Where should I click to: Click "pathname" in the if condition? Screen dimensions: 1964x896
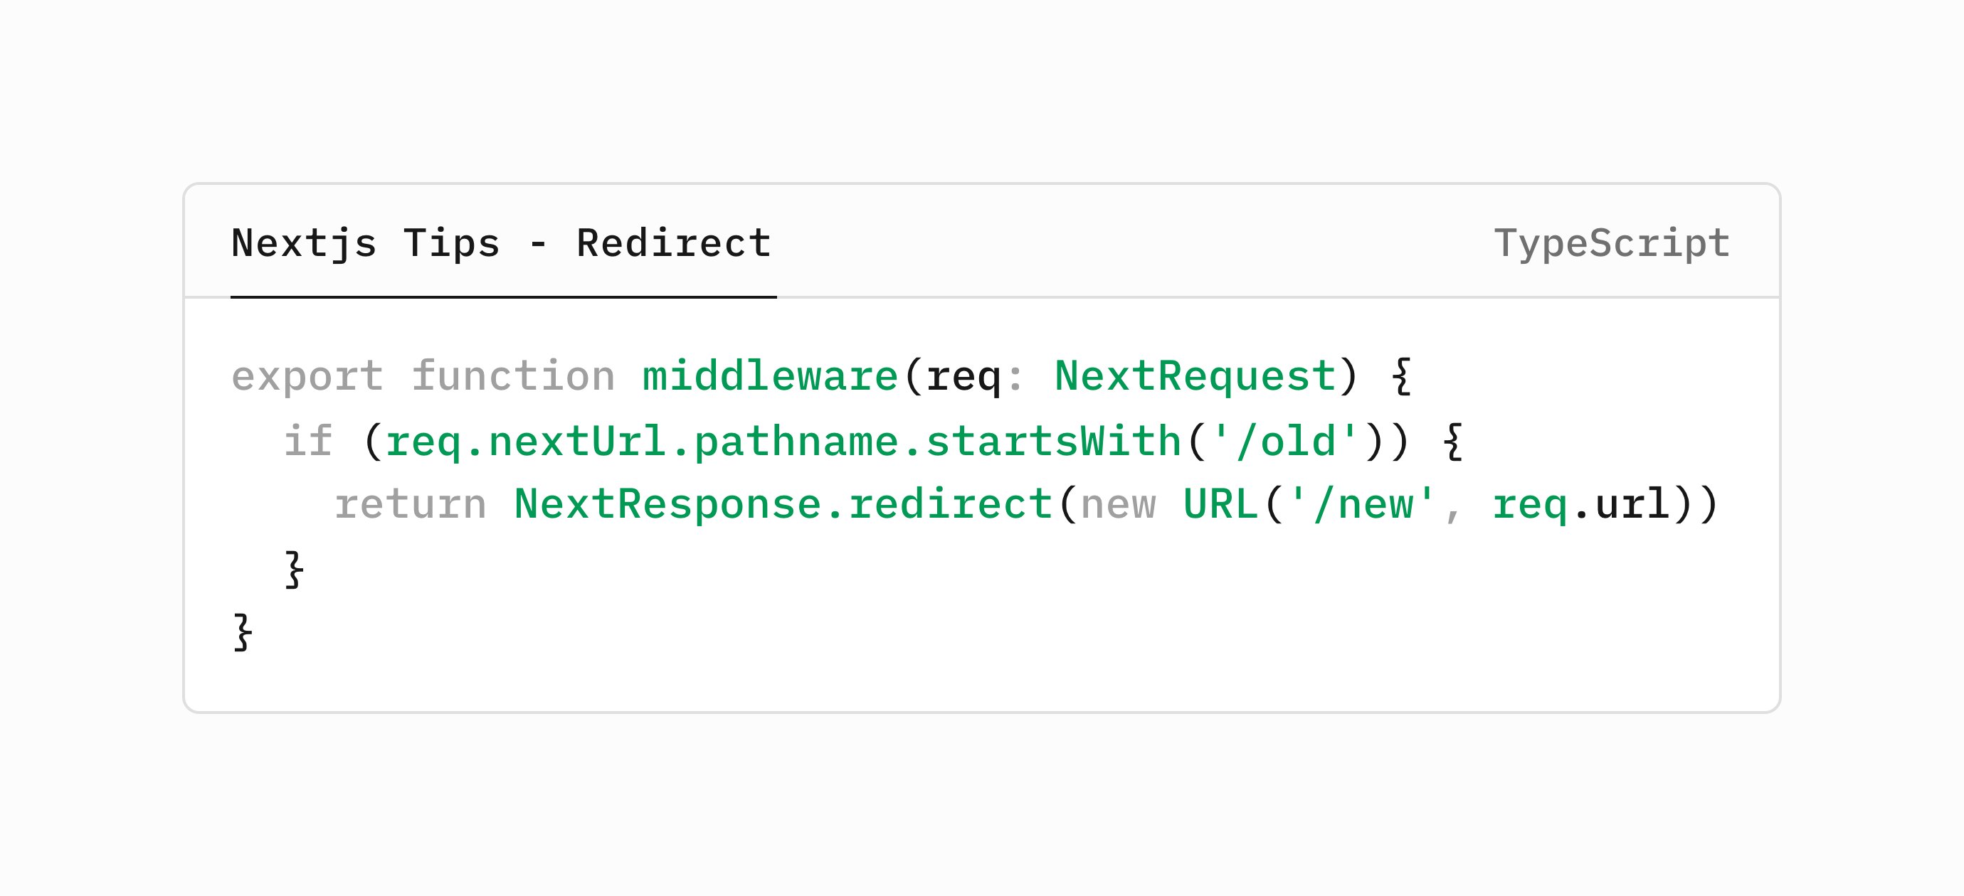pos(796,441)
